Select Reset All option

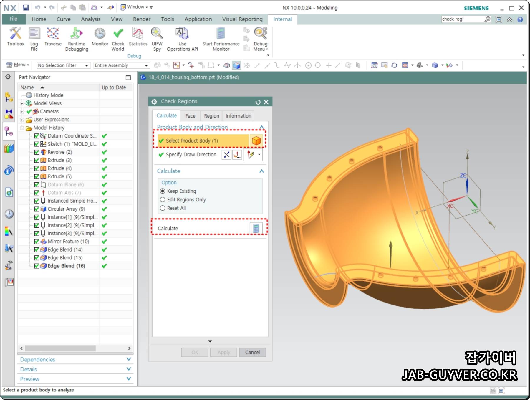coord(163,208)
